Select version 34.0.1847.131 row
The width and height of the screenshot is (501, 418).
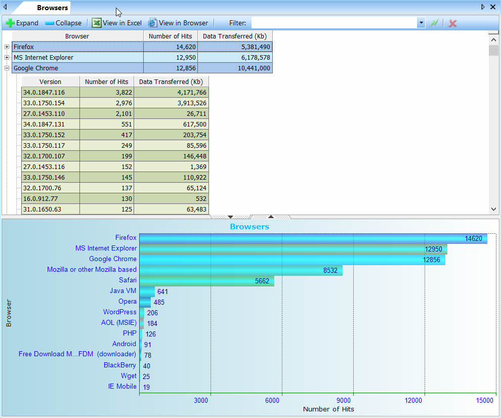pos(115,124)
